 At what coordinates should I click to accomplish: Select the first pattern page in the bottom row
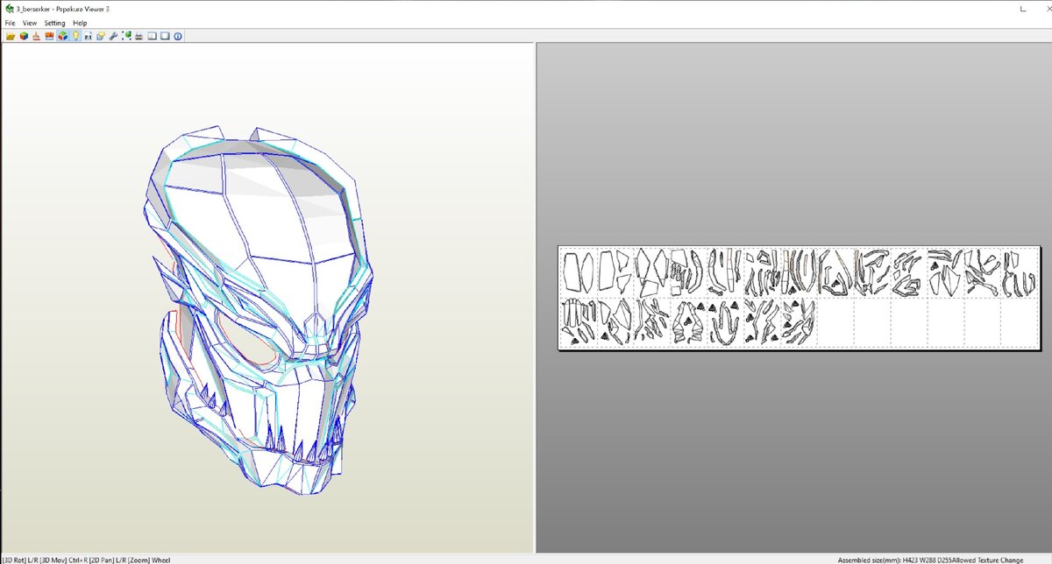tap(579, 321)
